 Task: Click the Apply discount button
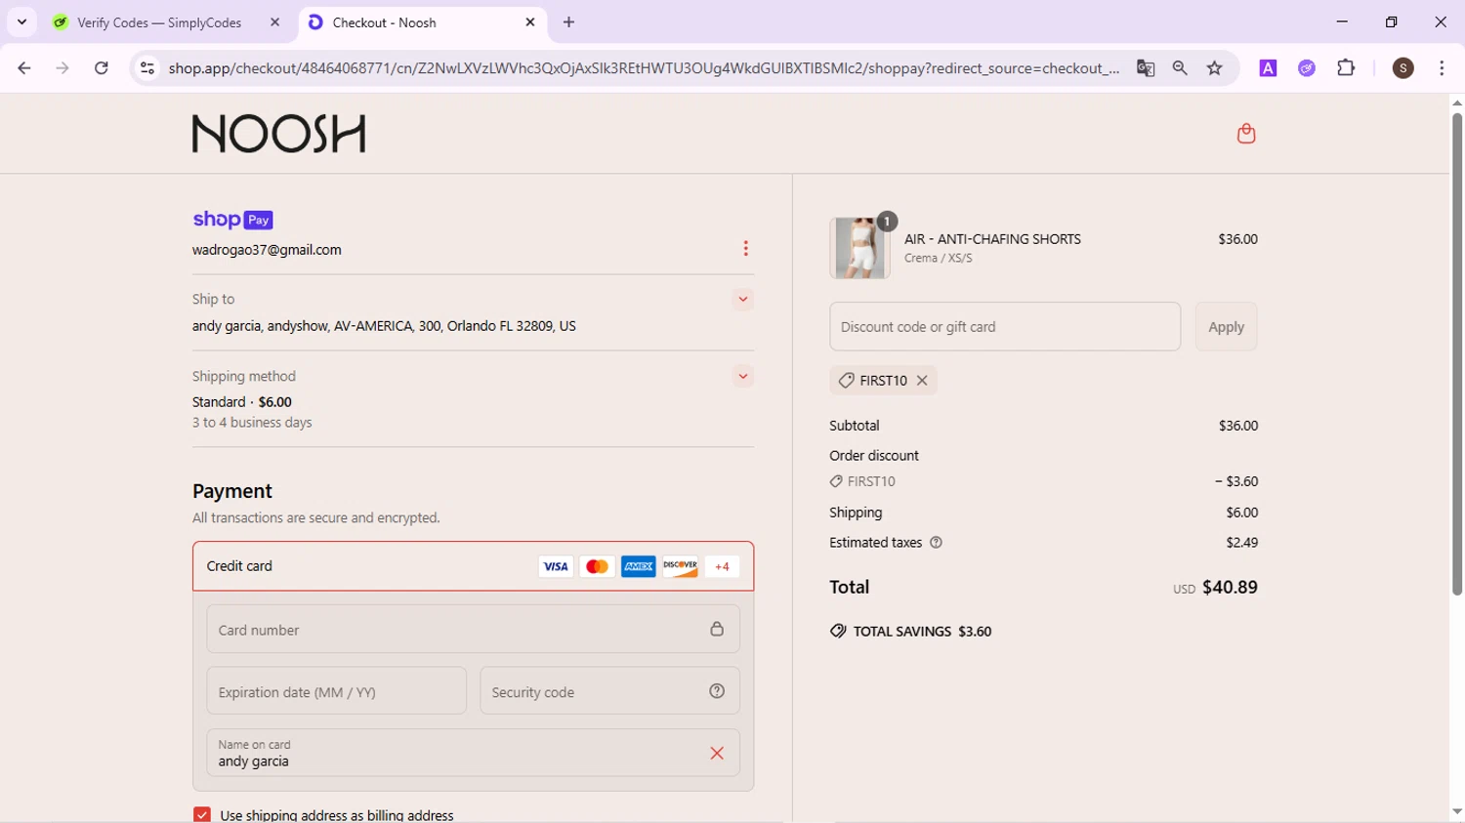[1226, 327]
